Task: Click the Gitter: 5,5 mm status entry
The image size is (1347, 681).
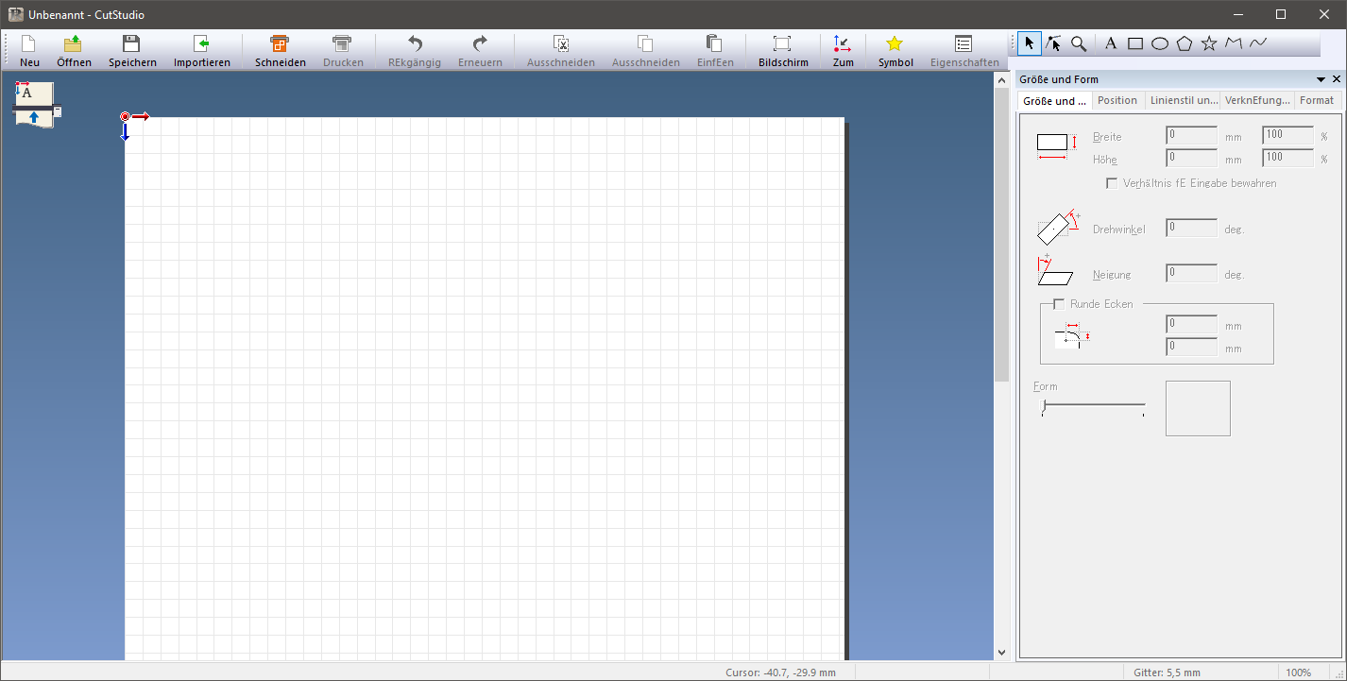Action: pyautogui.click(x=1167, y=672)
